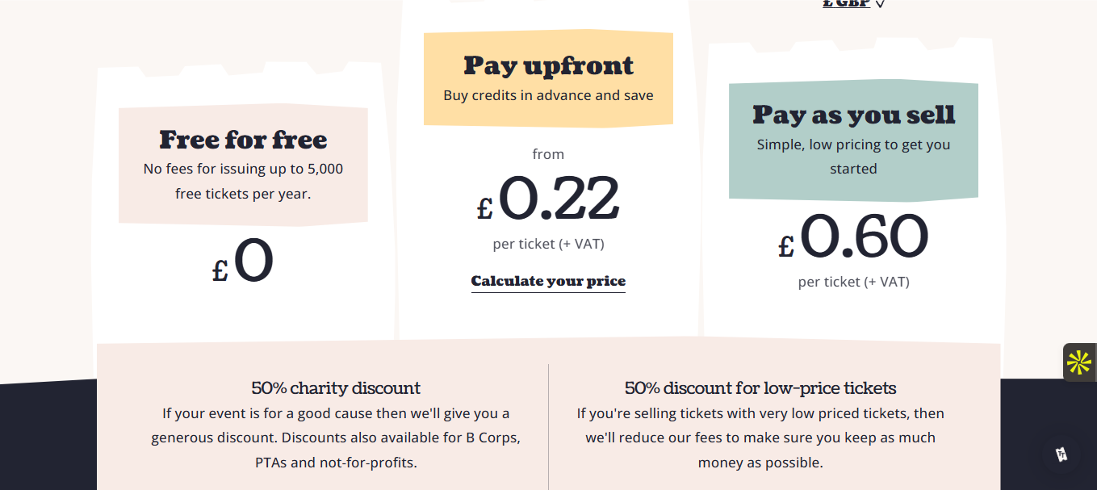1097x490 pixels.
Task: Click the good cause discount description paragraph
Action: 336,438
